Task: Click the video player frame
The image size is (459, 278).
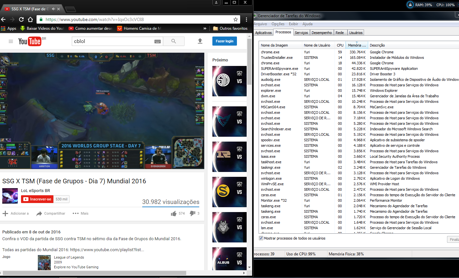Action: (x=102, y=111)
